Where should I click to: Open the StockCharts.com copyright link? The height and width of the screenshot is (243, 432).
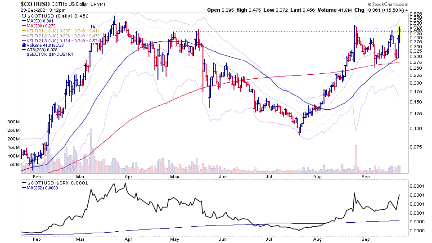pyautogui.click(x=388, y=4)
